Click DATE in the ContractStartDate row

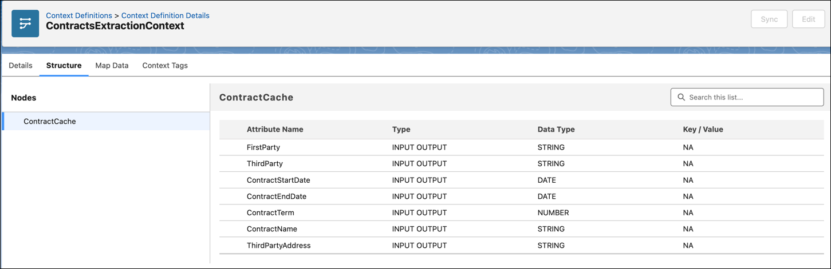click(547, 180)
